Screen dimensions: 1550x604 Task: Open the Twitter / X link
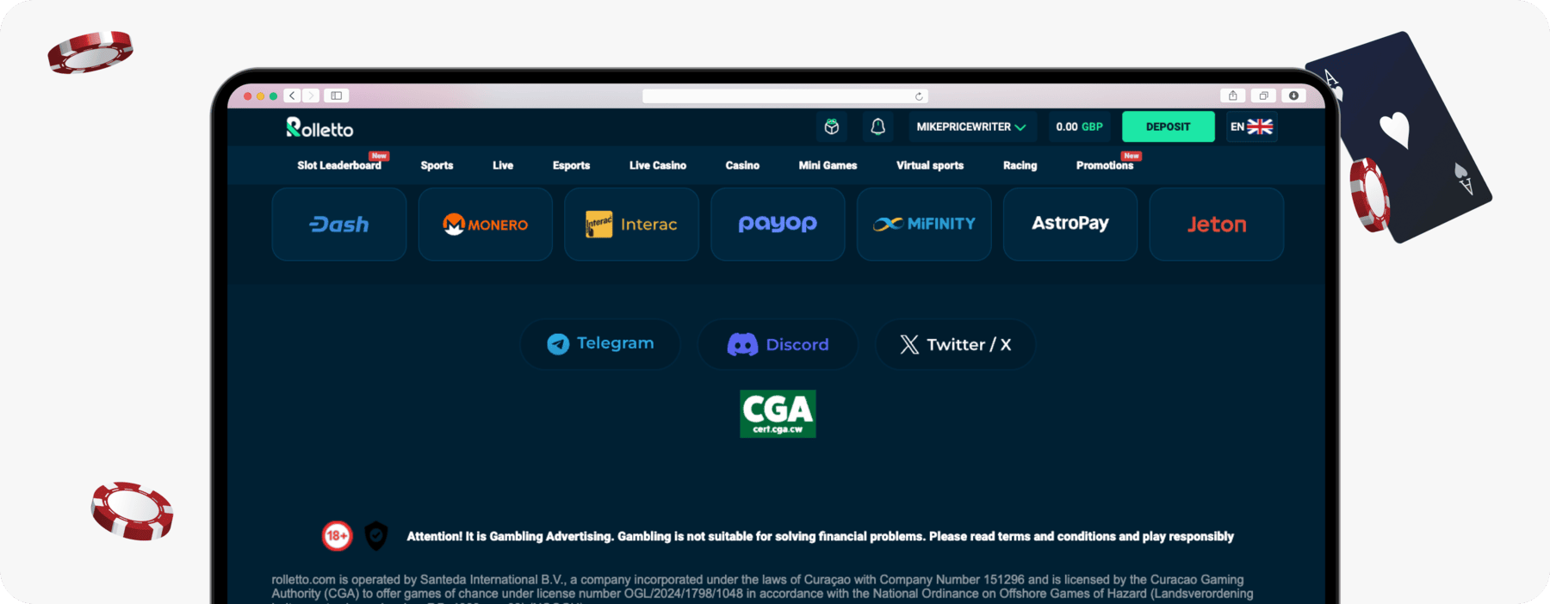click(x=955, y=344)
